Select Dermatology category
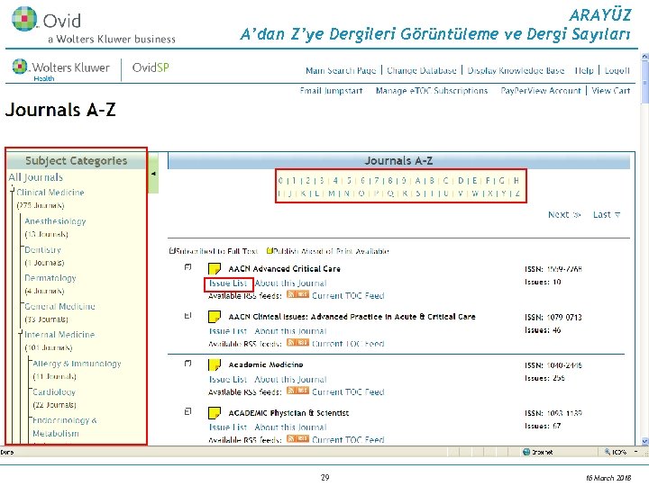649x486 pixels. [50, 278]
